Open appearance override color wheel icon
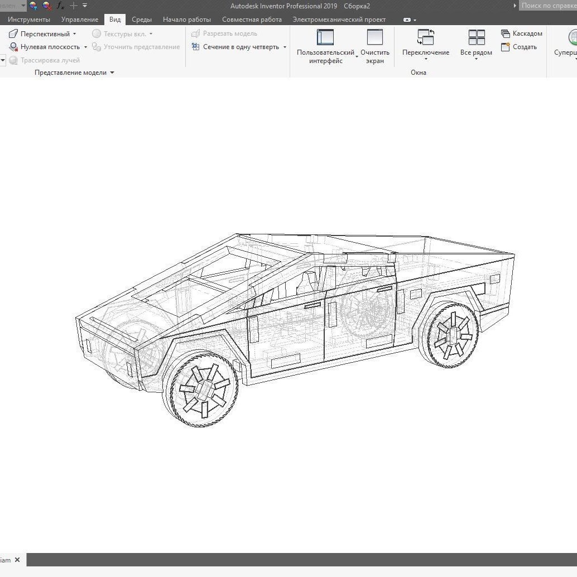Screen dimensions: 577x577 33,6
